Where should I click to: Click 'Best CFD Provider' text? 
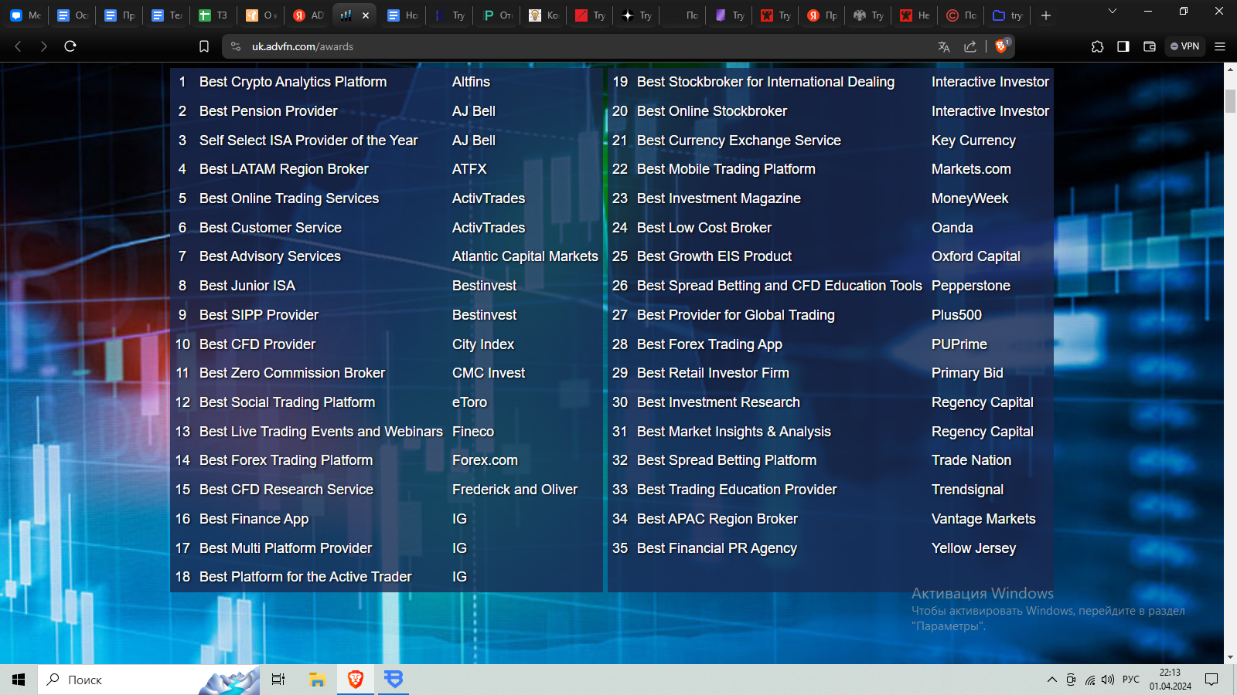pos(257,344)
